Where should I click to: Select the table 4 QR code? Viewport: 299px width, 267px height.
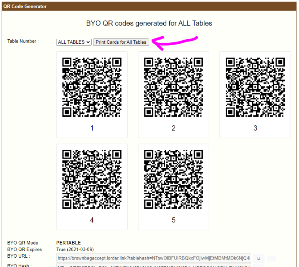[x=92, y=179]
